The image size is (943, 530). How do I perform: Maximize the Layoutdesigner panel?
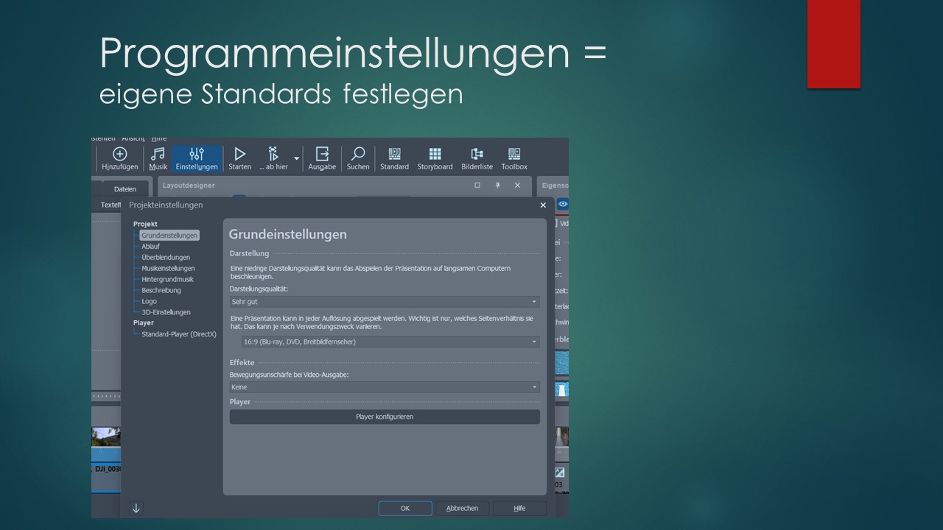pos(477,185)
